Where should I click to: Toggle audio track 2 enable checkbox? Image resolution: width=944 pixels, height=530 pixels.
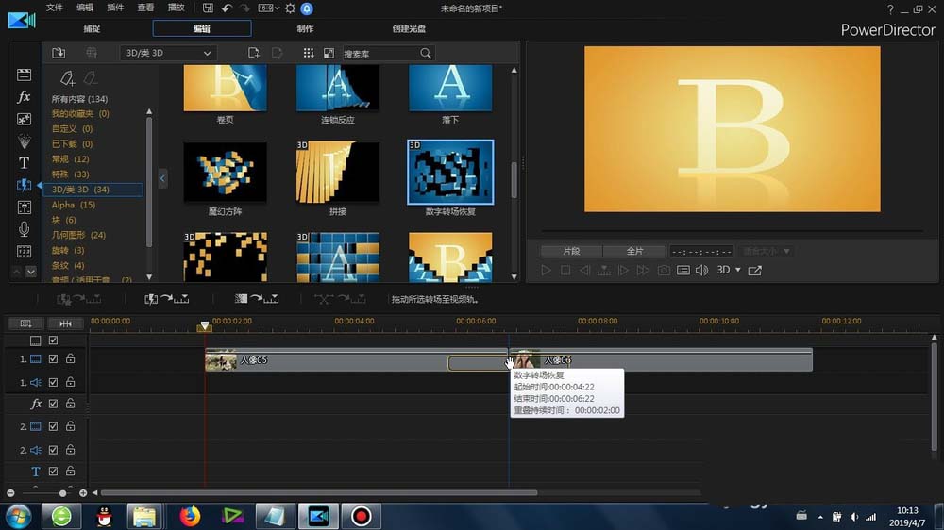tap(53, 450)
